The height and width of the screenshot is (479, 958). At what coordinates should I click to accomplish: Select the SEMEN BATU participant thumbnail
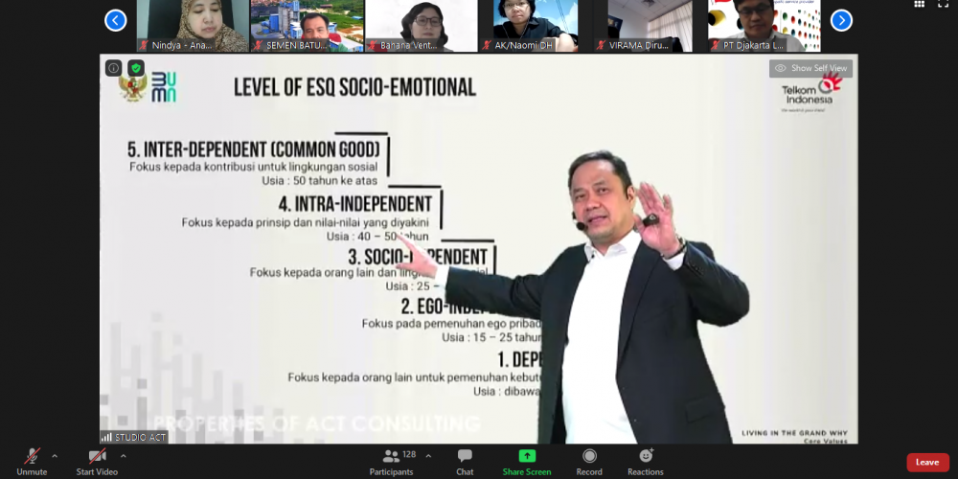[x=307, y=26]
